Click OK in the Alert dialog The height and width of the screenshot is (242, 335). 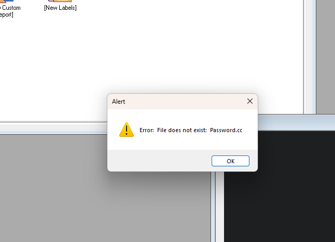click(230, 161)
